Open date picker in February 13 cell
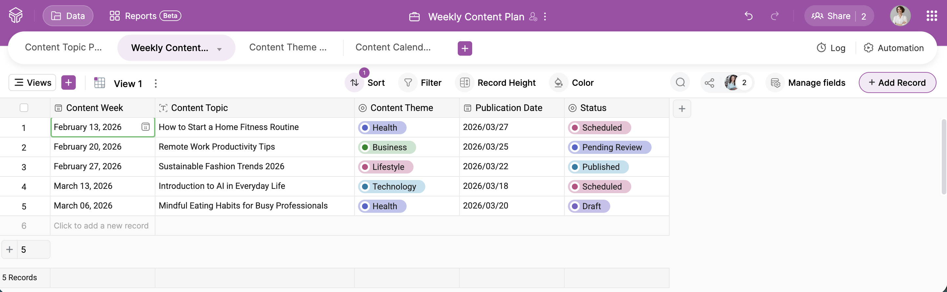Screen dimensions: 947x292 click(146, 127)
